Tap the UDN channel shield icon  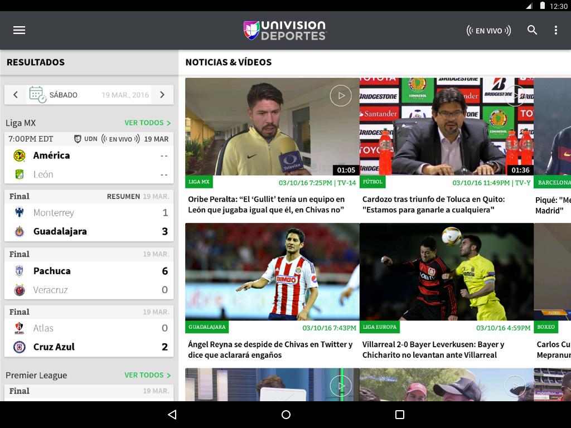coord(78,139)
